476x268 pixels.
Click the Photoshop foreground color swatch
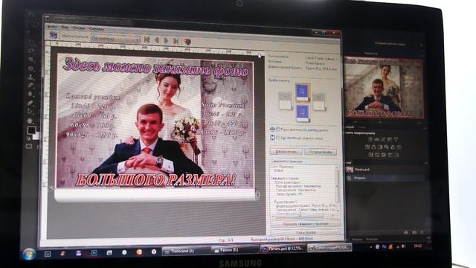pyautogui.click(x=31, y=131)
